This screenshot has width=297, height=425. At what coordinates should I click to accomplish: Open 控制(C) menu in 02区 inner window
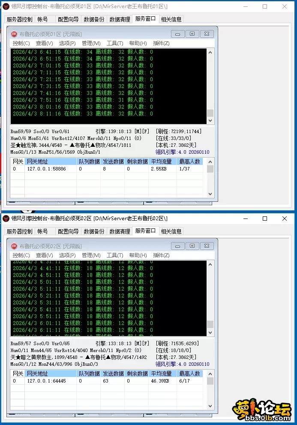point(21,255)
